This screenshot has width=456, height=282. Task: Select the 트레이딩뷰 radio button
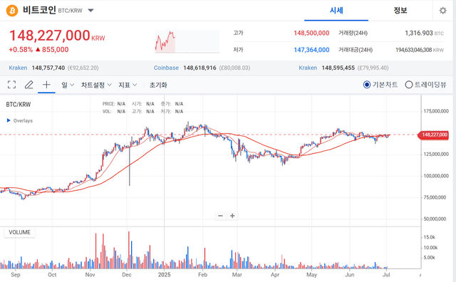point(408,85)
